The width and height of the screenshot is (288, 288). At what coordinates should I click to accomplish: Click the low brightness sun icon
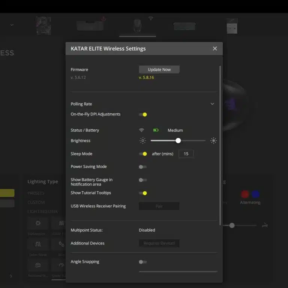click(x=142, y=141)
